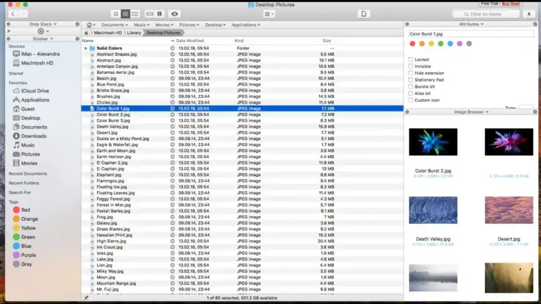Check the Alias bit checkbox

pyautogui.click(x=410, y=93)
